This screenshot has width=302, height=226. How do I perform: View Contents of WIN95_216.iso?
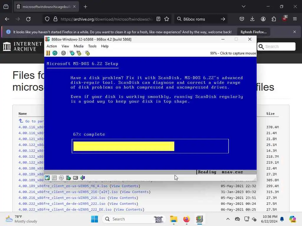coord(123,198)
